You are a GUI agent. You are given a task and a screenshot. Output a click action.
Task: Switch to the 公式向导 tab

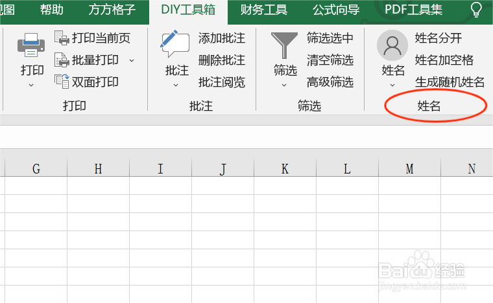pyautogui.click(x=336, y=10)
